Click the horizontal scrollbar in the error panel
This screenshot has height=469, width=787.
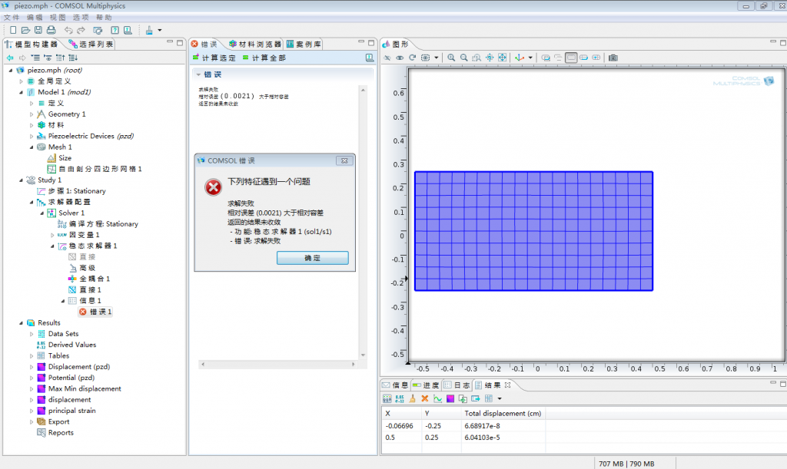pyautogui.click(x=278, y=365)
